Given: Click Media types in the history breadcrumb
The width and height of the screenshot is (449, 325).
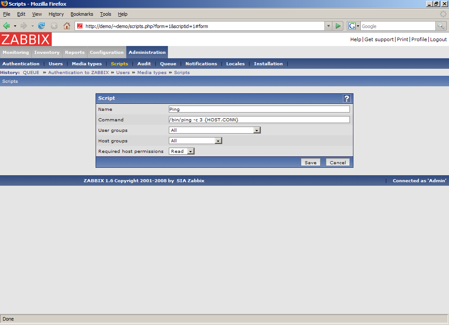Looking at the screenshot, I should [152, 73].
